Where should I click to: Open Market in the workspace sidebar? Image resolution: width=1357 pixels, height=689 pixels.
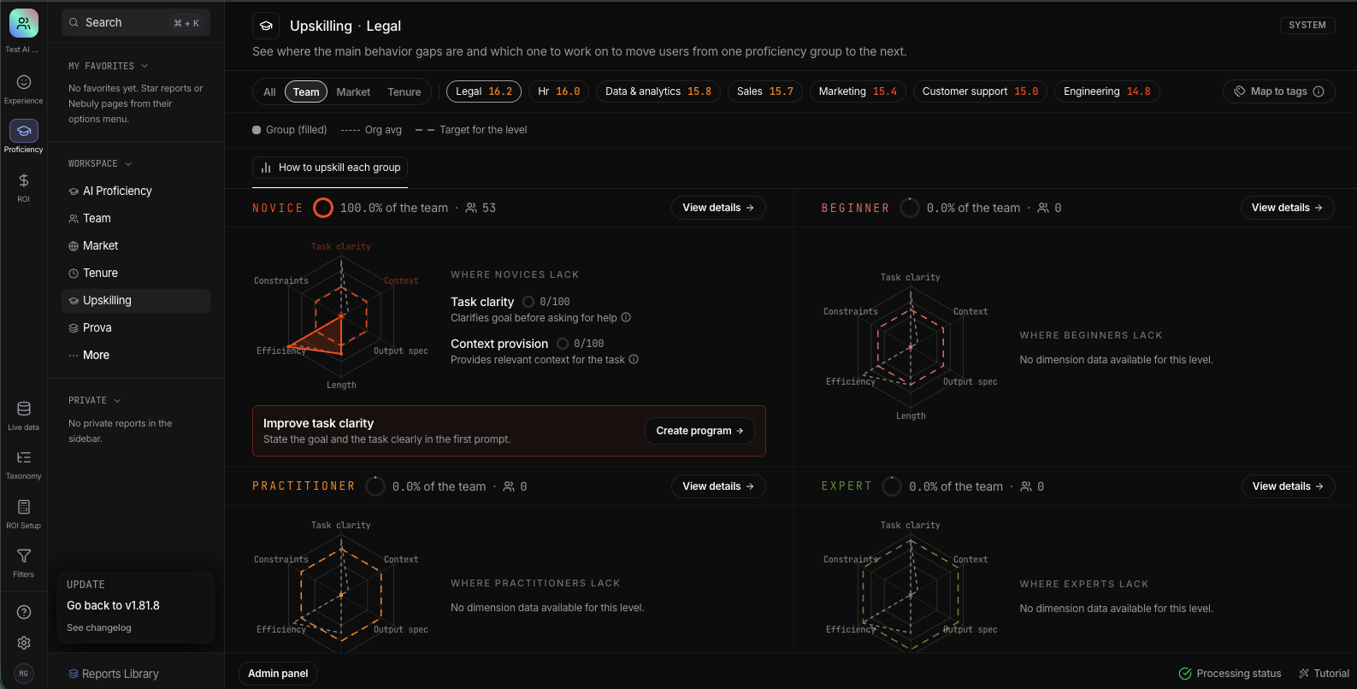136,245
